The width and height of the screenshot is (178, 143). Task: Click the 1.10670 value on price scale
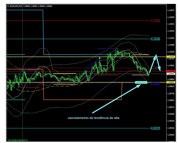tap(171, 10)
